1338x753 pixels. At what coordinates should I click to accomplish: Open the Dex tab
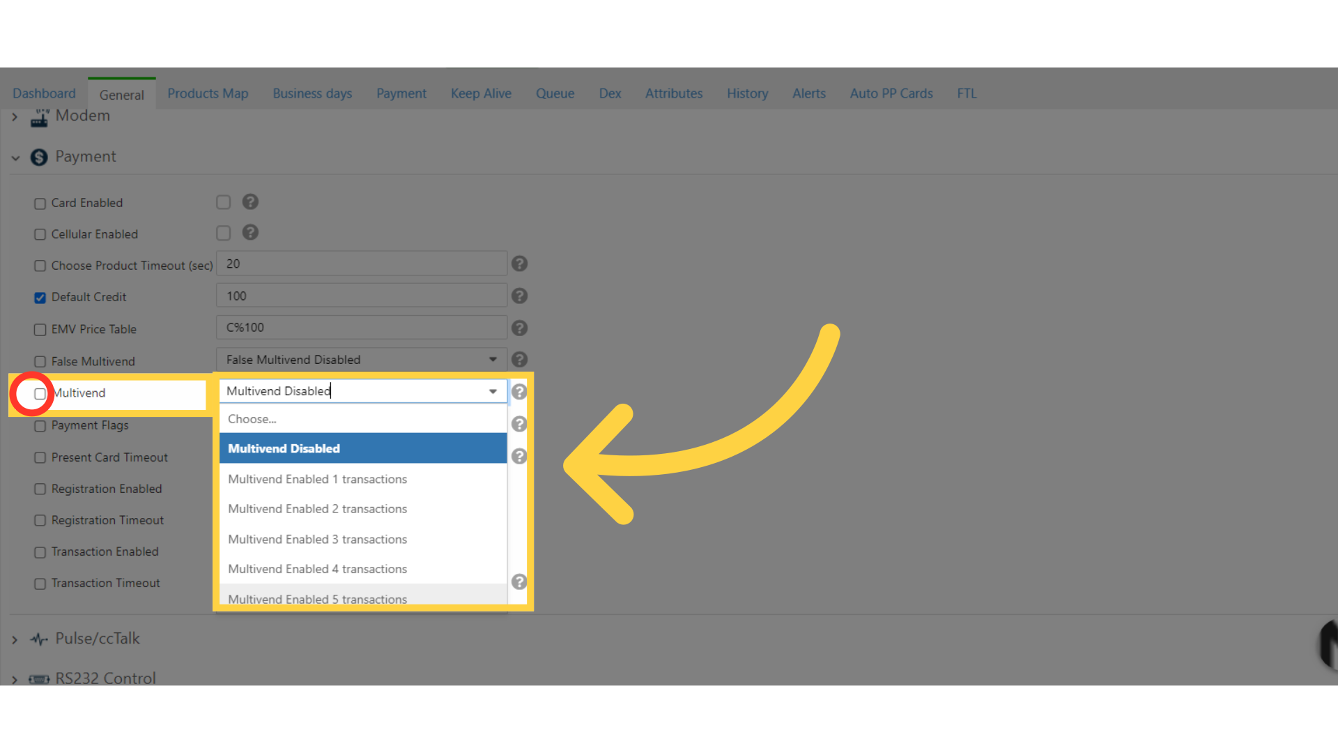(610, 93)
